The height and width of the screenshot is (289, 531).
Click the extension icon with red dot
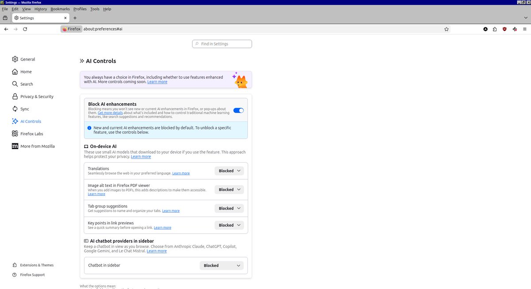515,29
